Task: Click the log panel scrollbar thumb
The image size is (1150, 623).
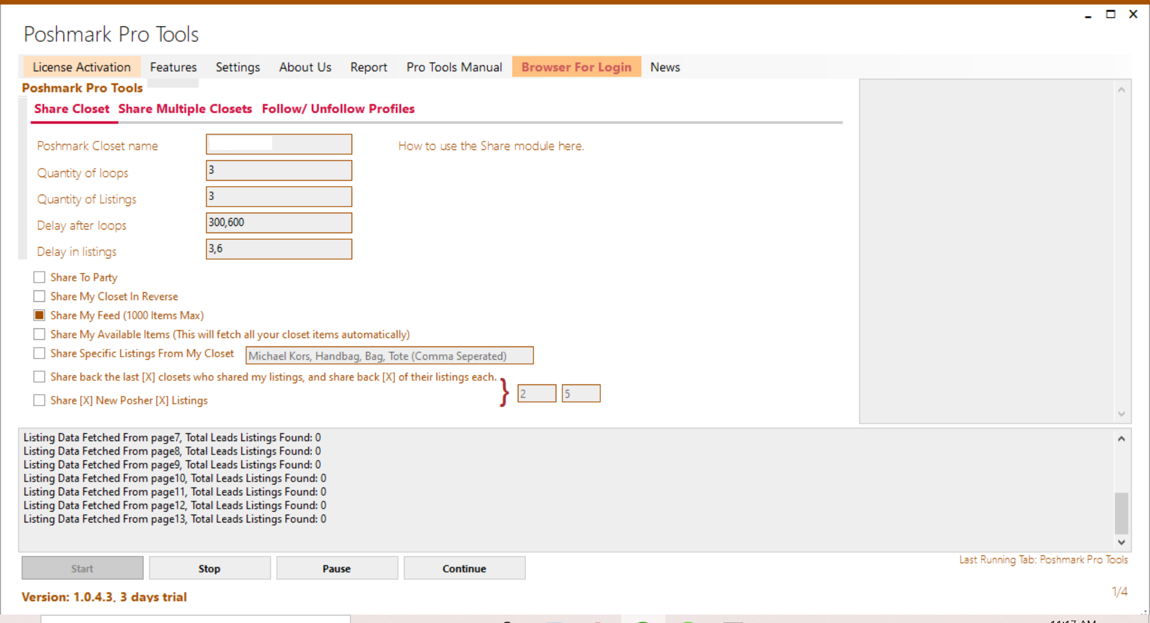Action: click(1121, 513)
